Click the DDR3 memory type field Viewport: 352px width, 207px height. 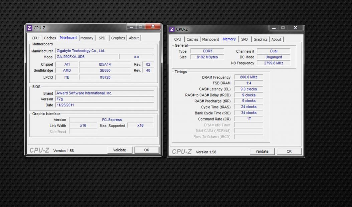207,51
